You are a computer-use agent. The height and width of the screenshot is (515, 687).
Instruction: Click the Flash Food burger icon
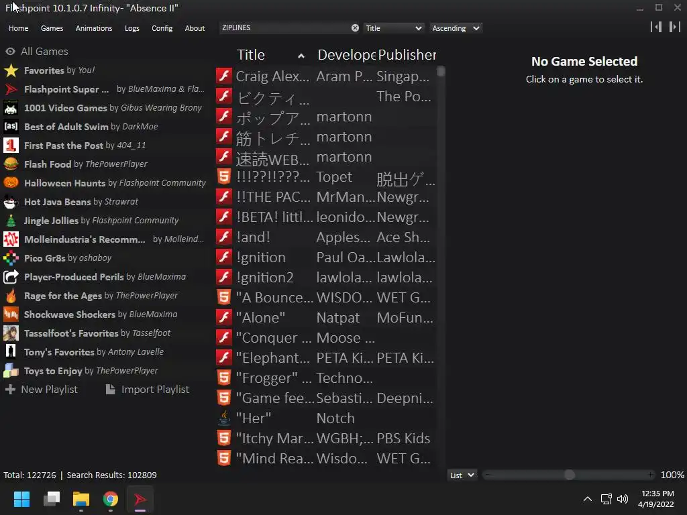click(11, 164)
